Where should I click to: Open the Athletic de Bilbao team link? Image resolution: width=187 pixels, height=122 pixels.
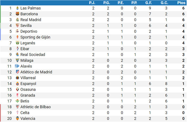(x=35, y=107)
